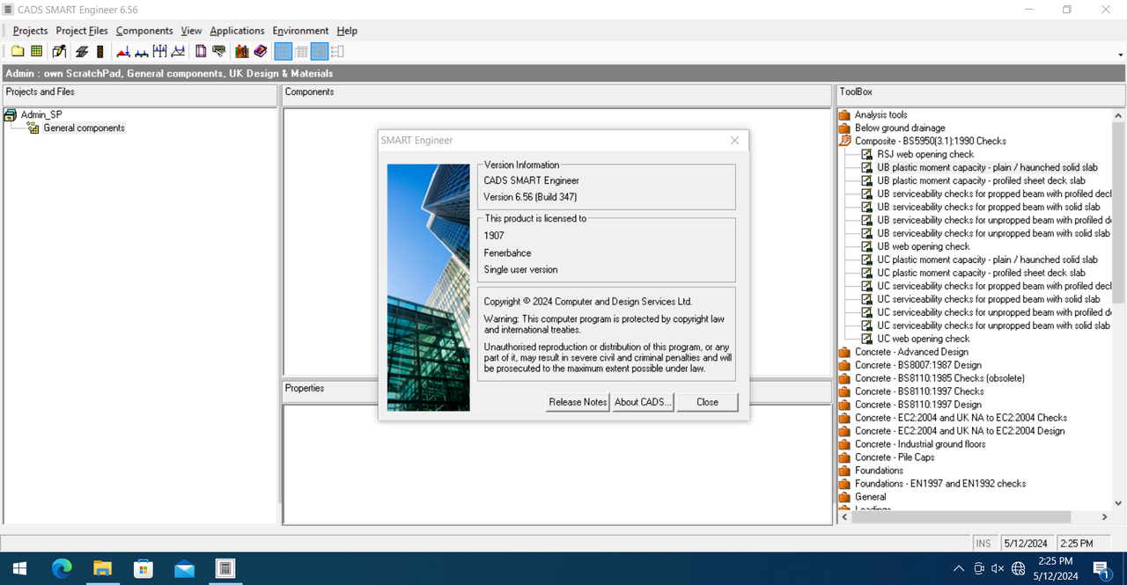Select RSJ web opening check item
Screen dimensions: 1127x585
tap(925, 154)
